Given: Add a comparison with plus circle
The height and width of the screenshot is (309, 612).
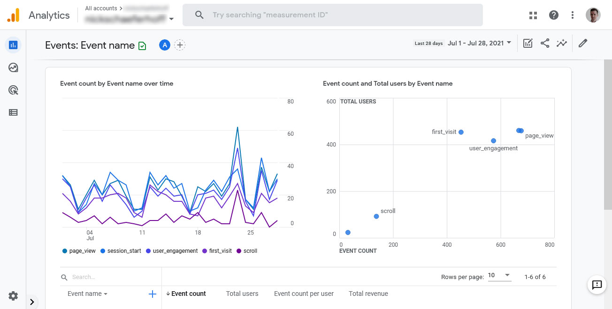Looking at the screenshot, I should (x=180, y=45).
